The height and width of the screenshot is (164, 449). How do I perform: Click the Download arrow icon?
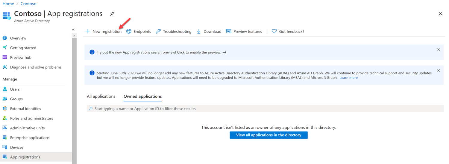coord(199,31)
